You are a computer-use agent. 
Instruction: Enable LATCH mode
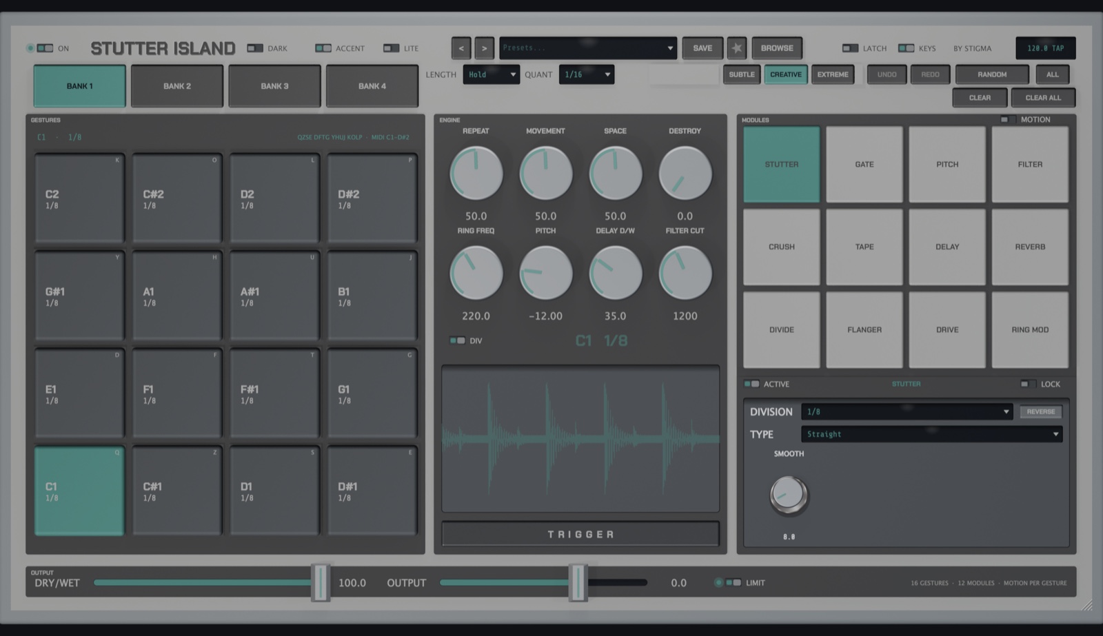click(x=851, y=48)
